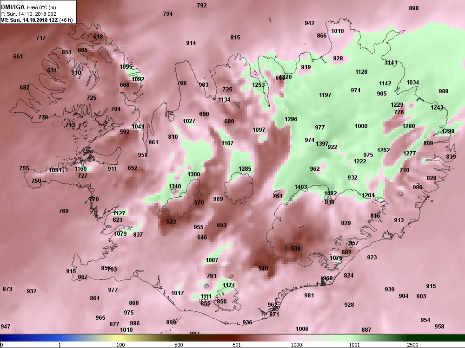Image resolution: width=465 pixels, height=348 pixels.
Task: Click the map value 538
Action: [x=296, y=249]
